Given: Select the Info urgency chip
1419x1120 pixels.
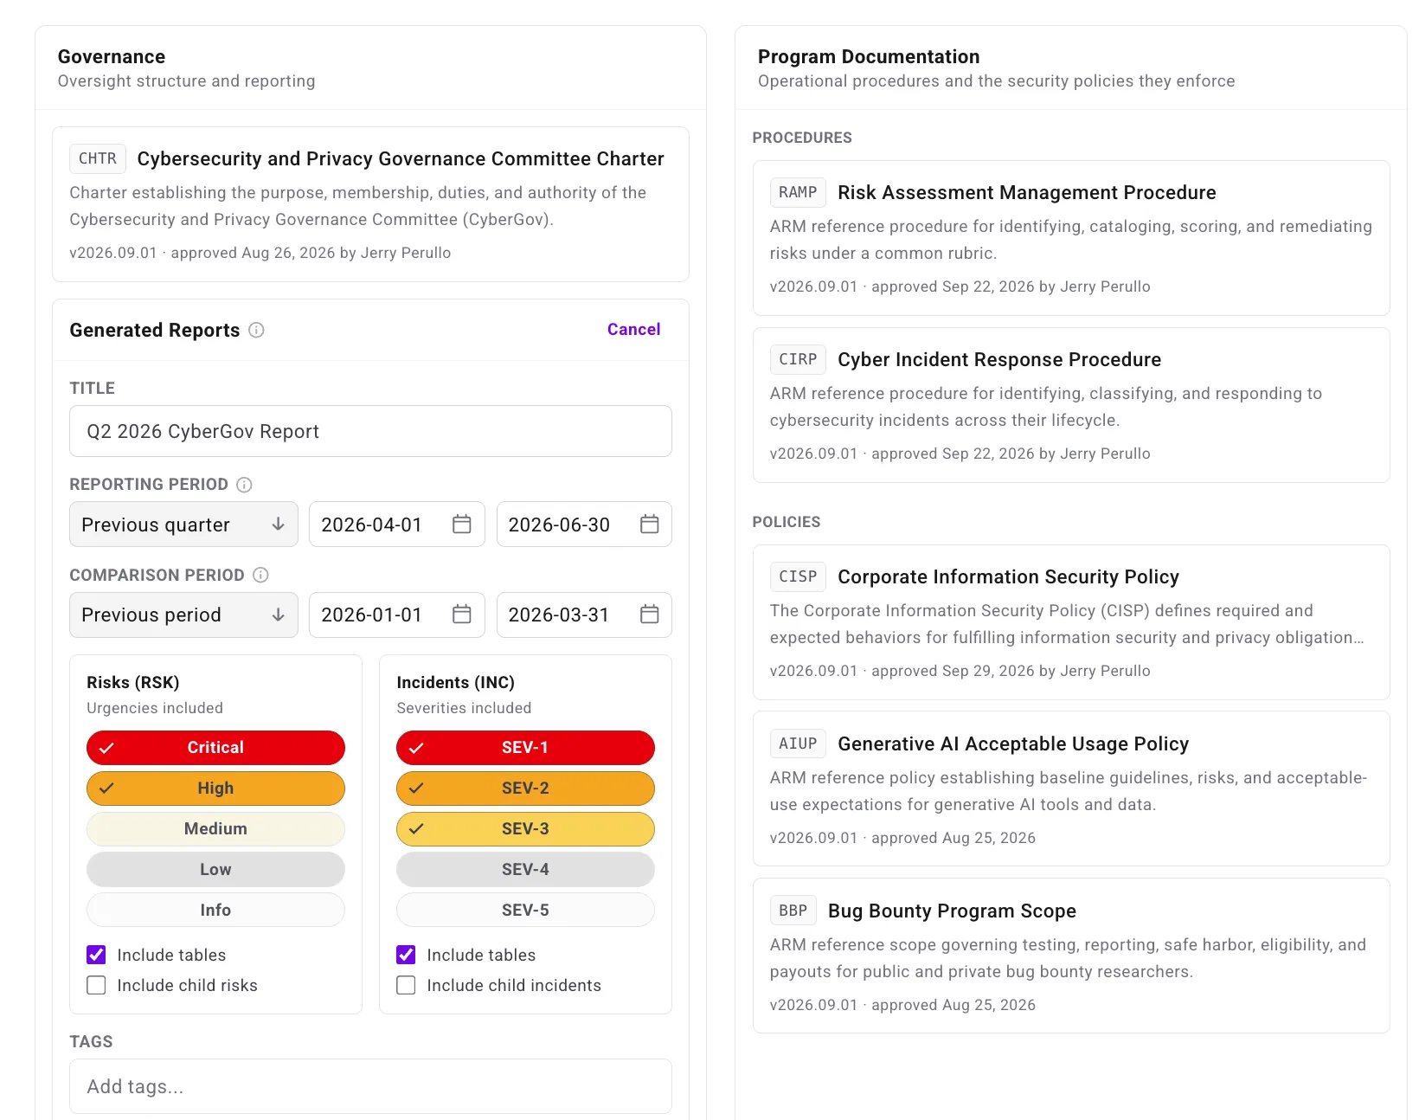Looking at the screenshot, I should (x=215, y=911).
